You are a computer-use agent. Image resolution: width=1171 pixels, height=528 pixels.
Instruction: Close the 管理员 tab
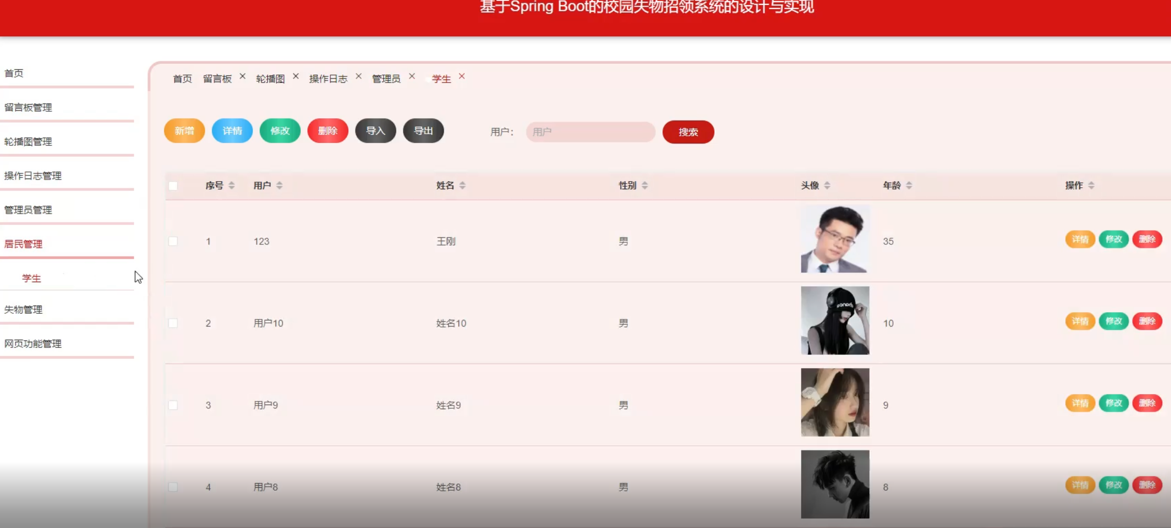(x=412, y=77)
